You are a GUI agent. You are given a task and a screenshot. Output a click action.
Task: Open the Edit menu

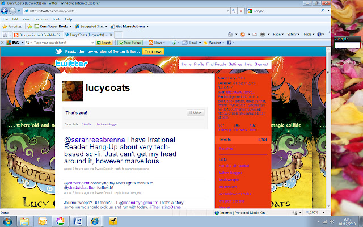(x=15, y=19)
